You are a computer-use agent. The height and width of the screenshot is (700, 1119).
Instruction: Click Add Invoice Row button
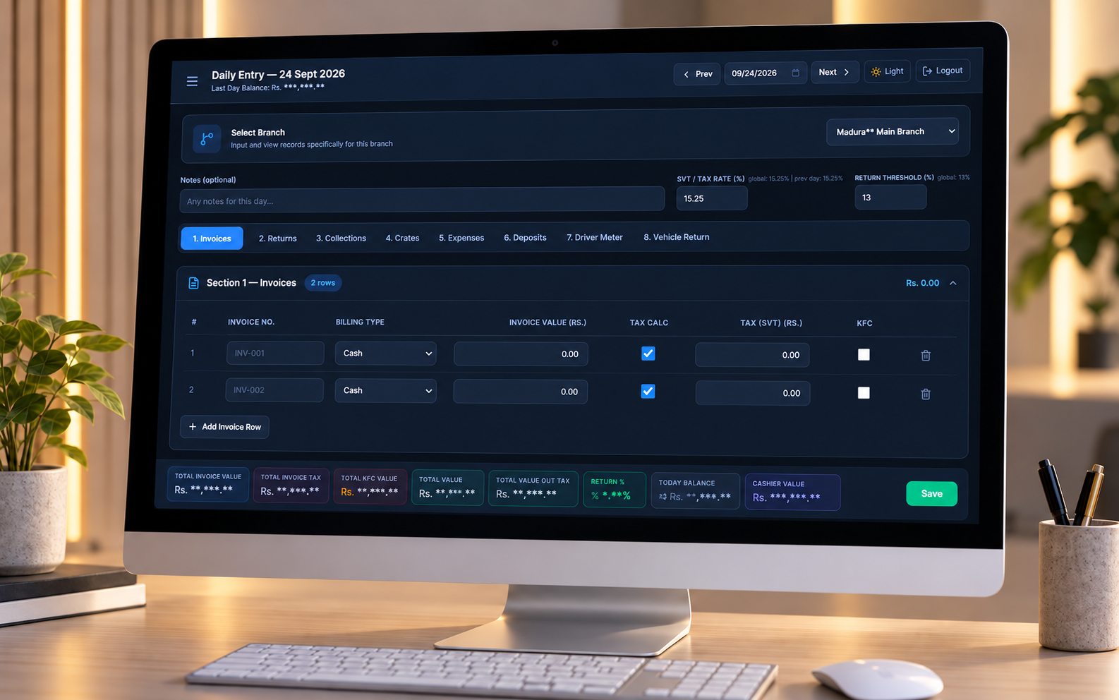[x=224, y=427]
